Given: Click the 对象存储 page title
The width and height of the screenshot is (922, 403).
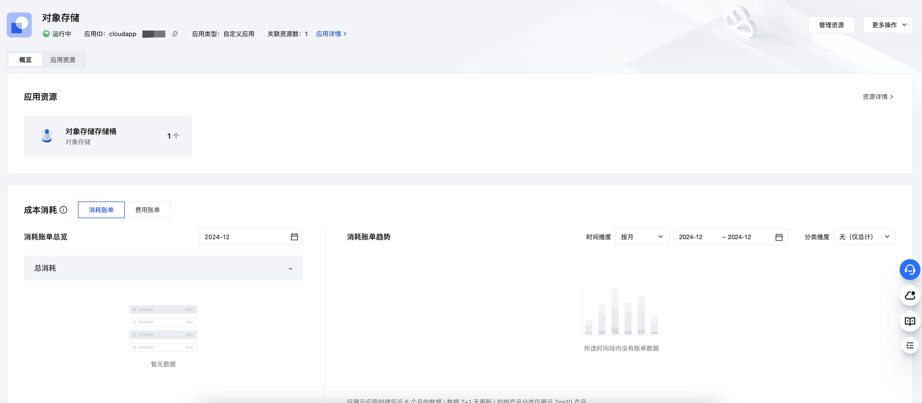Looking at the screenshot, I should point(61,18).
